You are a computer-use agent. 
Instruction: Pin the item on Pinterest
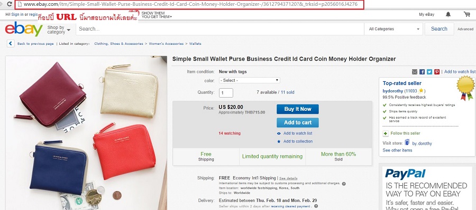tap(437, 72)
